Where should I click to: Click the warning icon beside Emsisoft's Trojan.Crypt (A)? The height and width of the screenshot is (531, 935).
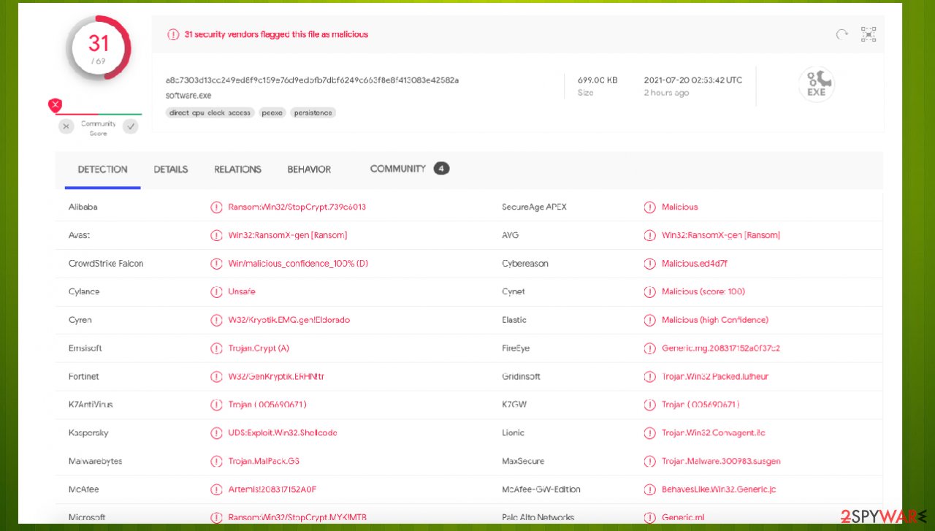click(x=216, y=348)
